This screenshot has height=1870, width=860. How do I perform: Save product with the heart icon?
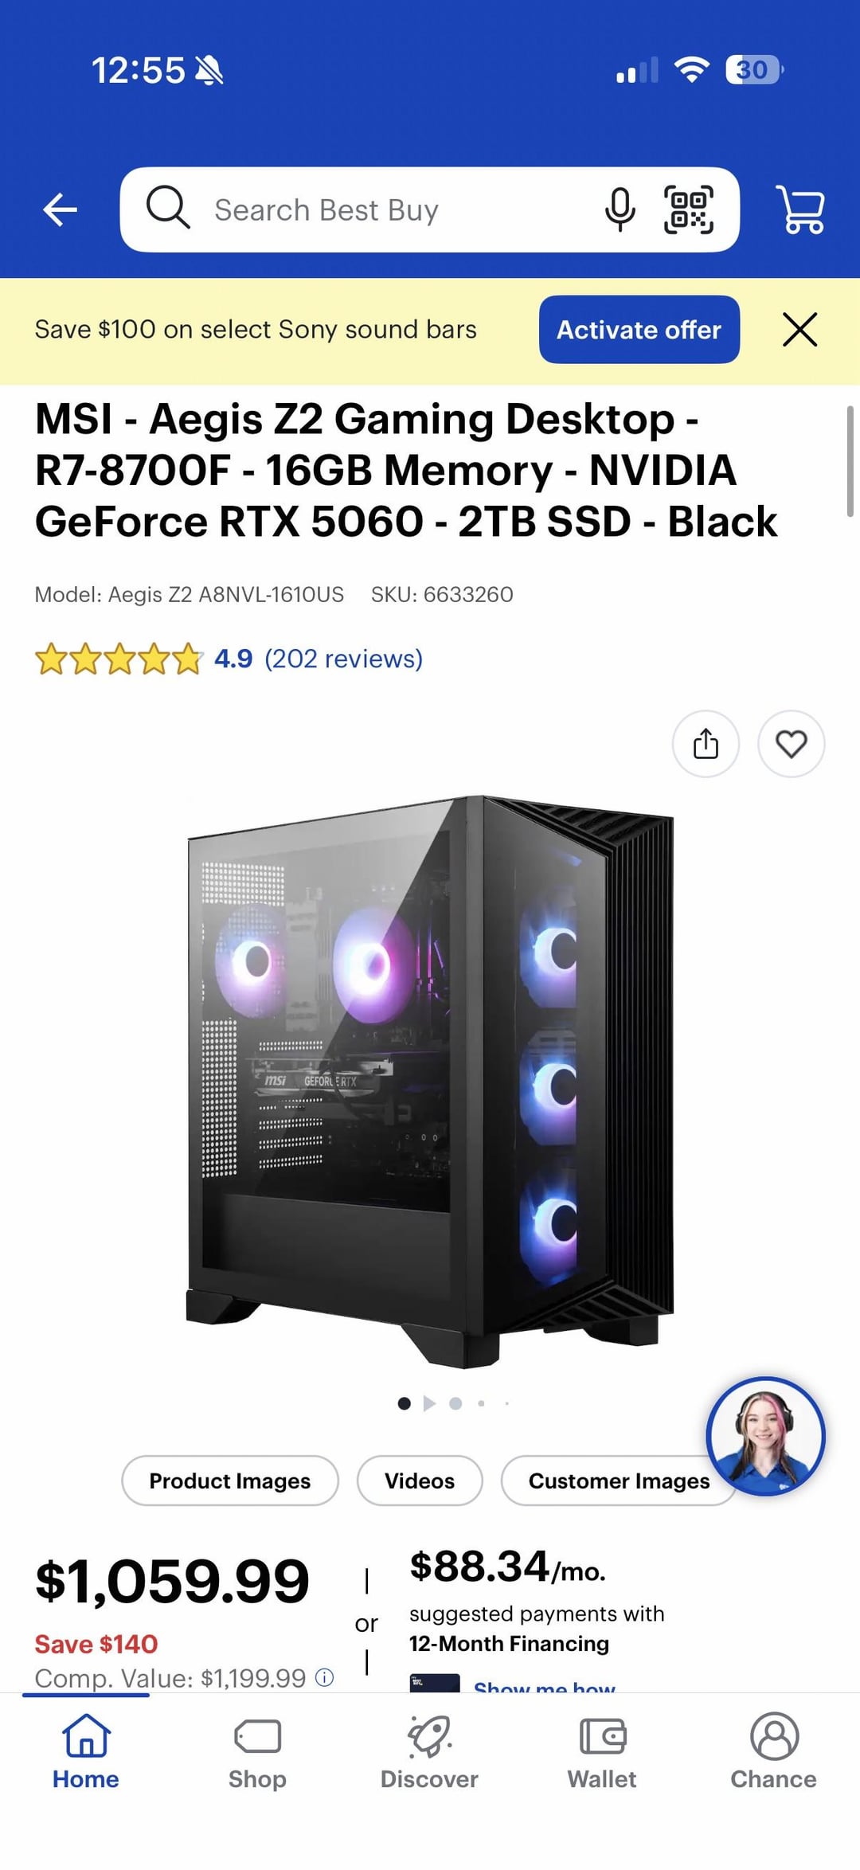pos(792,744)
